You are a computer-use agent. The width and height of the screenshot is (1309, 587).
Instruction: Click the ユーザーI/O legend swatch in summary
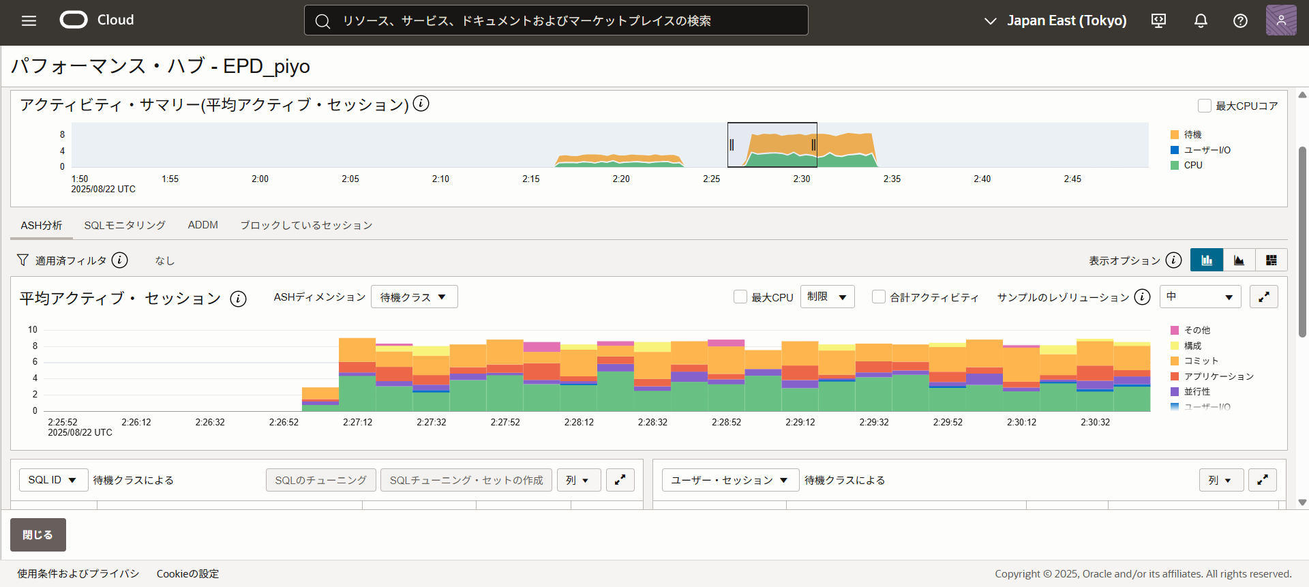1175,150
